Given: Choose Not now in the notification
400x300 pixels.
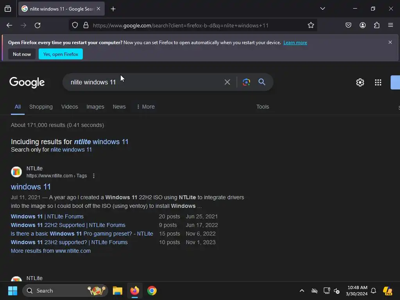Looking at the screenshot, I should [22, 54].
